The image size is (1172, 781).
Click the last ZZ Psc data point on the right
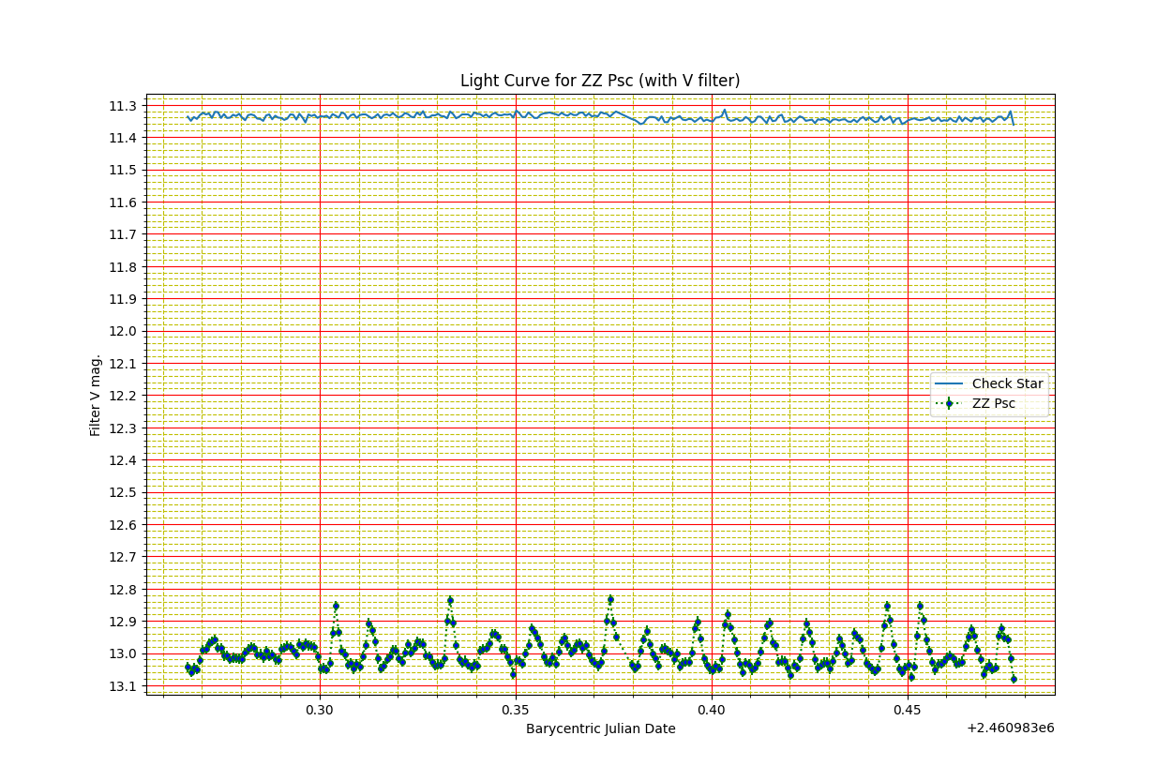click(x=1014, y=679)
